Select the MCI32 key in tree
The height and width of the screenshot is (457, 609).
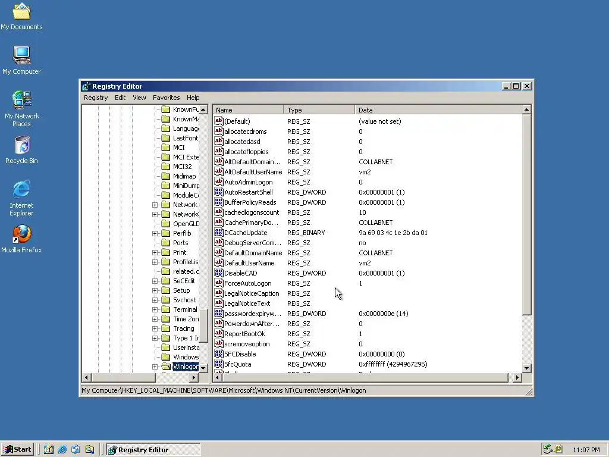point(182,167)
